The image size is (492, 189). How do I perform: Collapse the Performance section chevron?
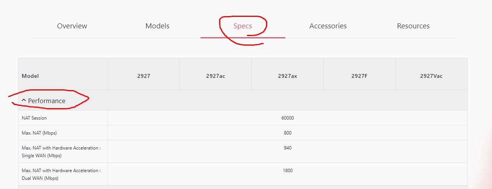(24, 100)
